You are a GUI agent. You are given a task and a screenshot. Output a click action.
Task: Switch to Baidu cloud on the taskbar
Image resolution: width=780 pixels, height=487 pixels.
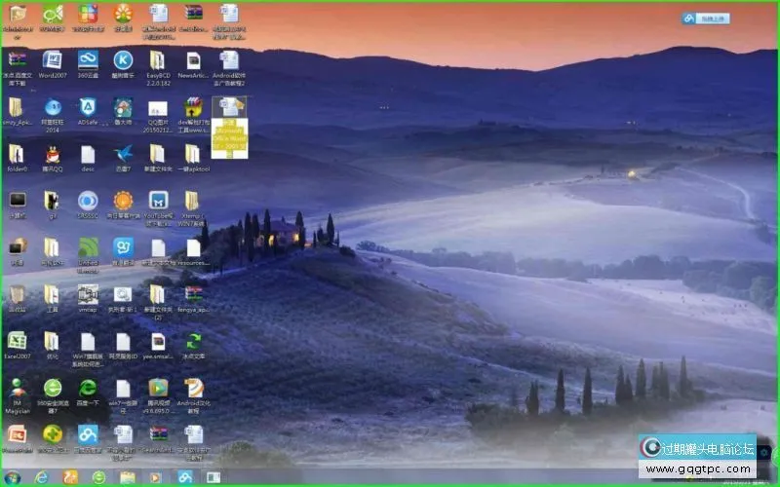184,477
